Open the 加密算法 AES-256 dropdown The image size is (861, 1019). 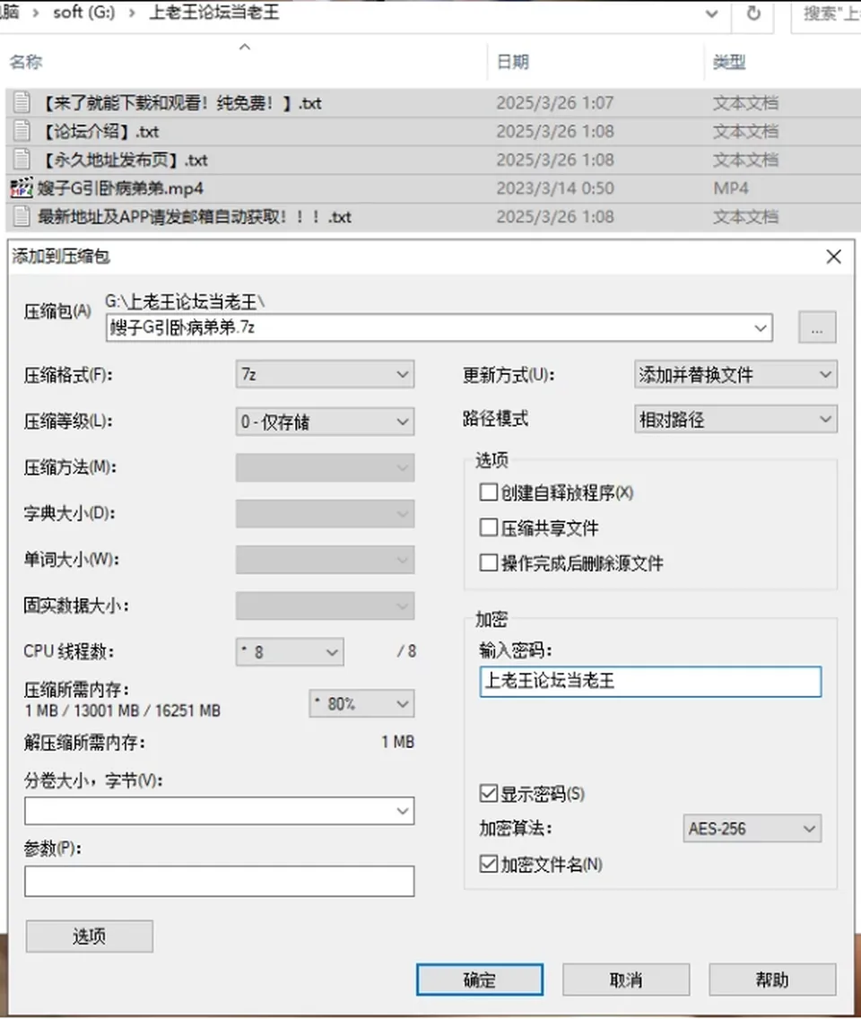coord(752,829)
